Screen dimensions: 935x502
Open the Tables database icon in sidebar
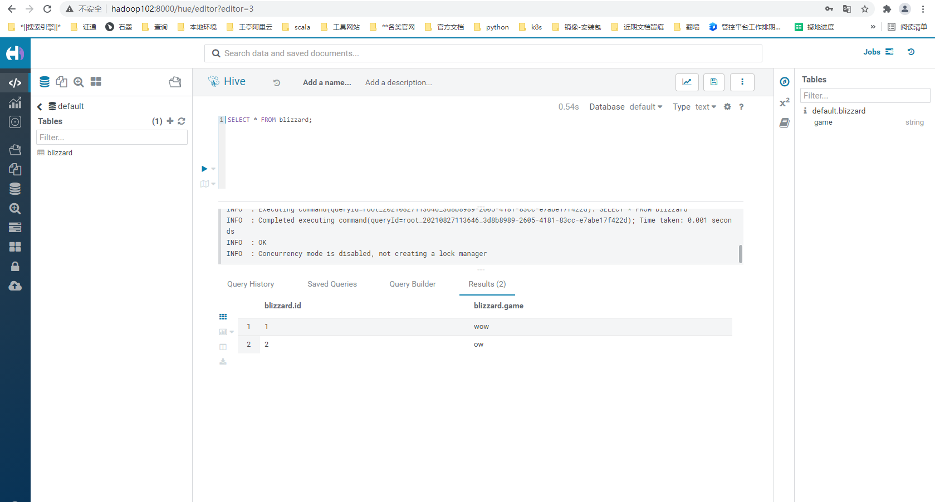click(x=15, y=189)
